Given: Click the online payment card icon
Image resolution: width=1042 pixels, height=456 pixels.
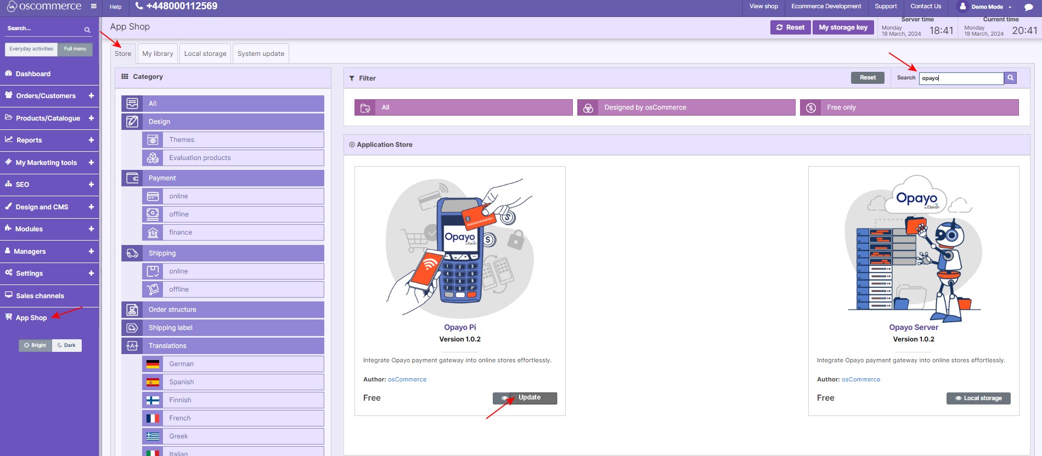Looking at the screenshot, I should click(153, 196).
